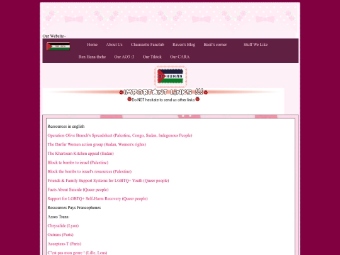Visit Our AO3 :3 link
This screenshot has width=340, height=255.
coord(124,57)
